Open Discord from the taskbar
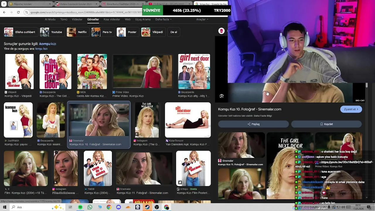This screenshot has height=211, width=375. point(118,207)
